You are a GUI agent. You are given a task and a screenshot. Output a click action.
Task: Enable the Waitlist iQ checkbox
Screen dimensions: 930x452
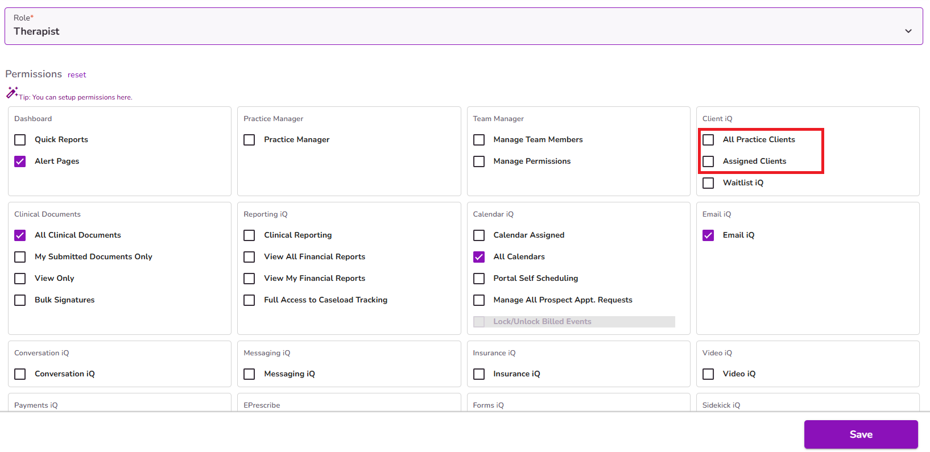coord(708,183)
